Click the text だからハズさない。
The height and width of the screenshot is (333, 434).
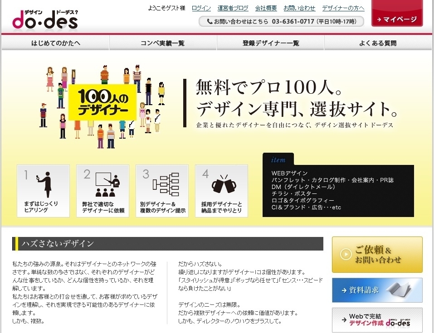click(200, 264)
